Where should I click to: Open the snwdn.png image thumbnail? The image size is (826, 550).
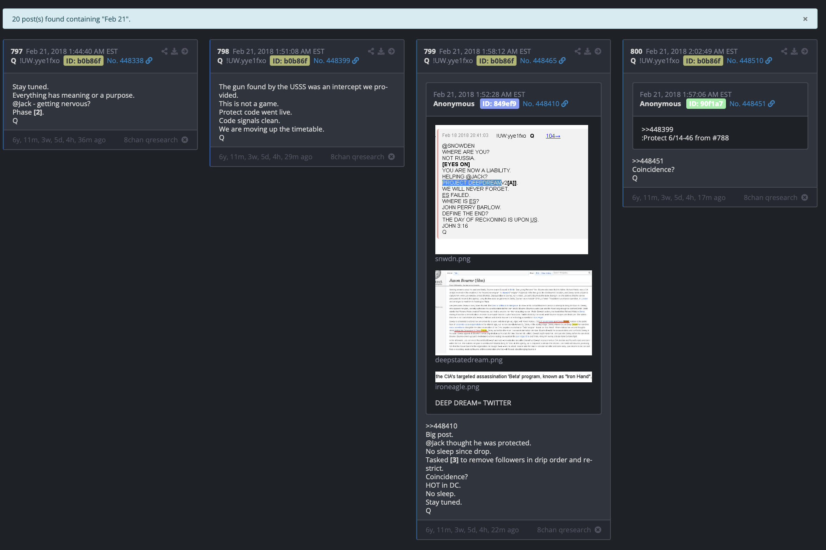[x=512, y=190]
